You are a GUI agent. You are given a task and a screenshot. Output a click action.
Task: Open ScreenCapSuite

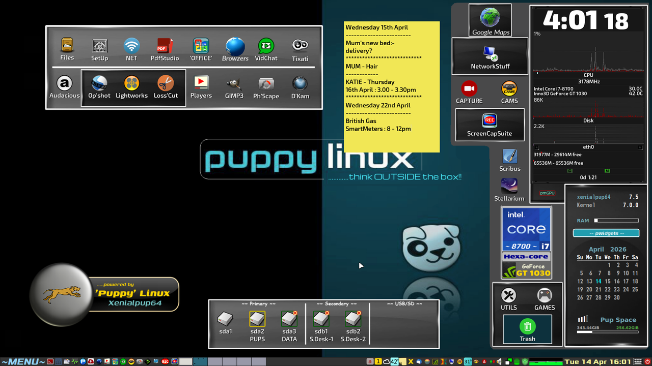click(x=490, y=124)
